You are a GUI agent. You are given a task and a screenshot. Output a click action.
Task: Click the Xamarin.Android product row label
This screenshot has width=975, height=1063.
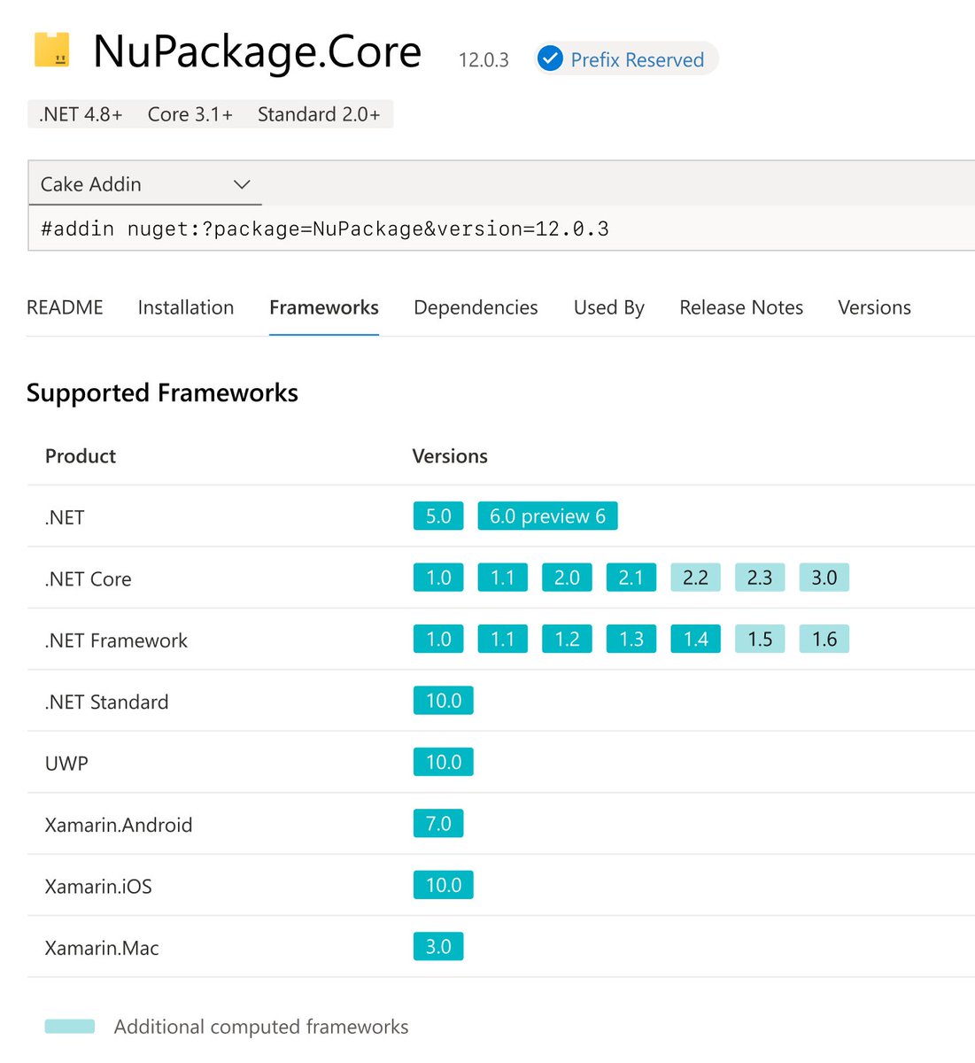click(x=119, y=825)
